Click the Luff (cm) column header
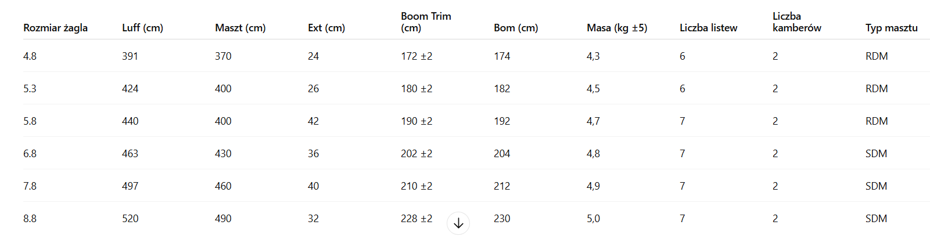930x243 pixels. (x=142, y=28)
